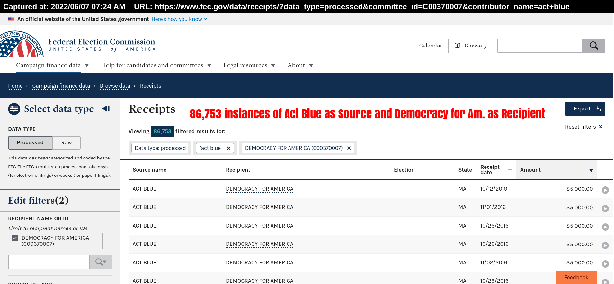Expand details arrow for 10/12/2019 receipt row
Viewport: 614px width, 284px height.
coord(605,190)
